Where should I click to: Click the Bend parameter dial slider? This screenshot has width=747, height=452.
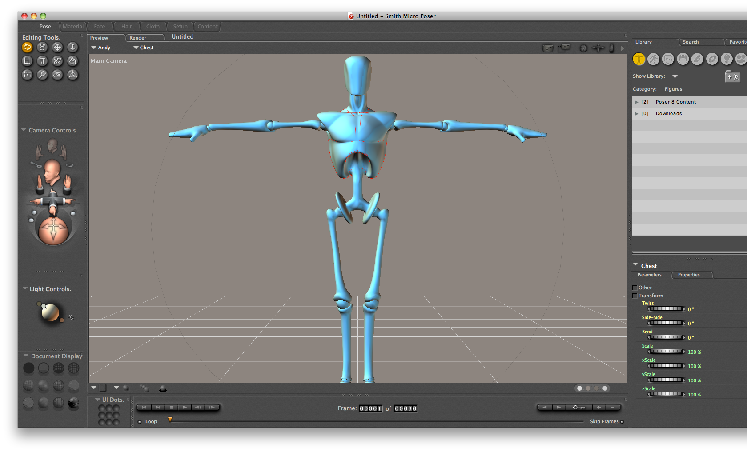click(x=666, y=337)
